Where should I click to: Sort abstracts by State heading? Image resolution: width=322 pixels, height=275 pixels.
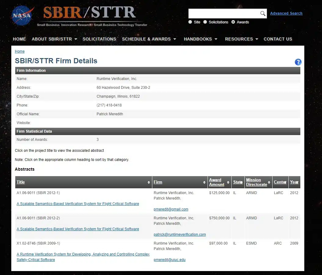click(237, 182)
